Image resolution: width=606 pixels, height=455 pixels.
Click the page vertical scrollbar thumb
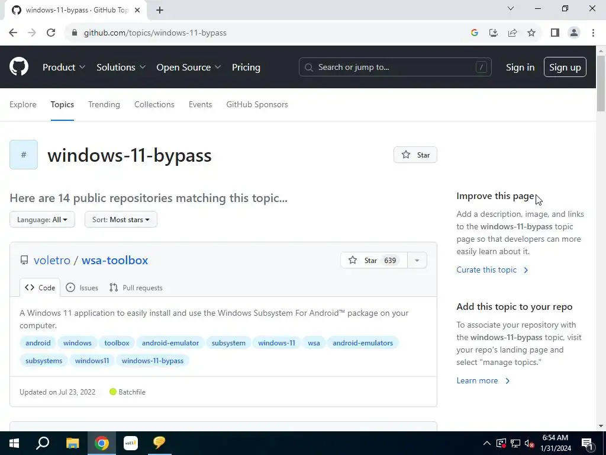click(x=601, y=83)
